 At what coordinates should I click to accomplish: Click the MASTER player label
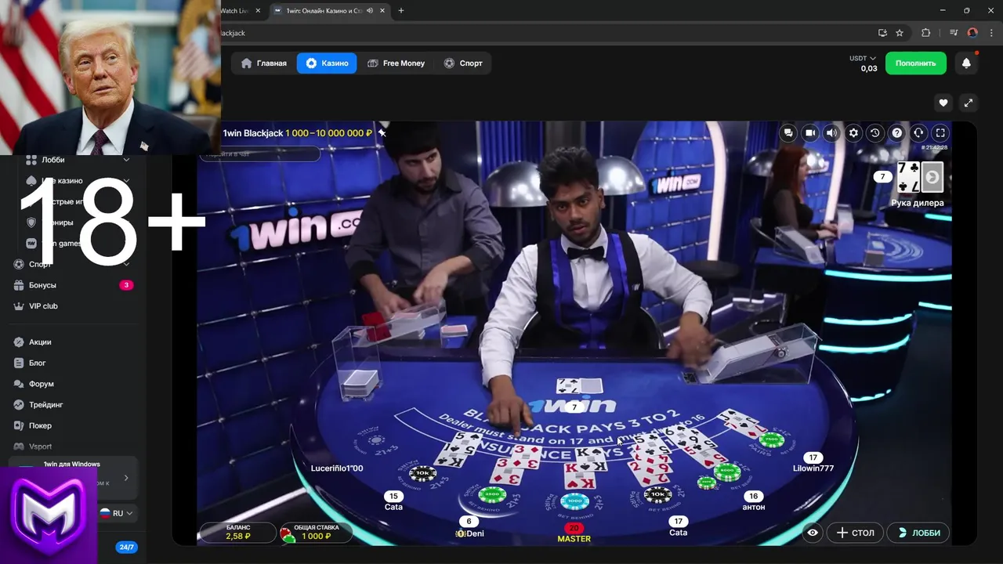(574, 539)
